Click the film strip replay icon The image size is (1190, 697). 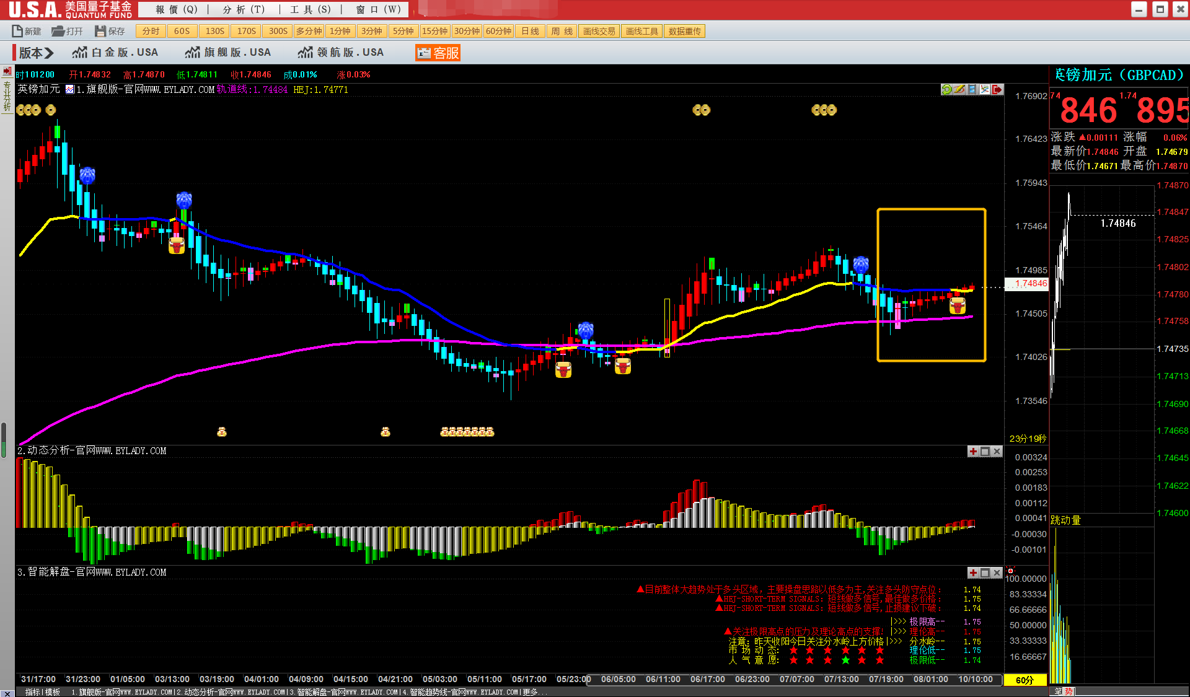972,89
